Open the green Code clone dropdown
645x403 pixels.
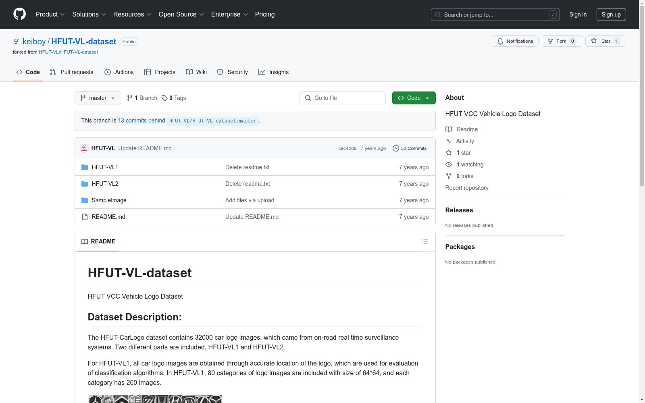(414, 98)
